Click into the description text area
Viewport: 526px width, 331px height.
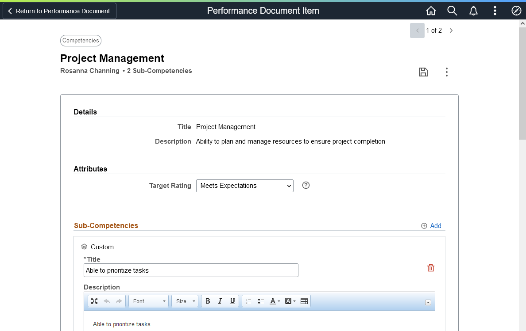[x=259, y=321]
